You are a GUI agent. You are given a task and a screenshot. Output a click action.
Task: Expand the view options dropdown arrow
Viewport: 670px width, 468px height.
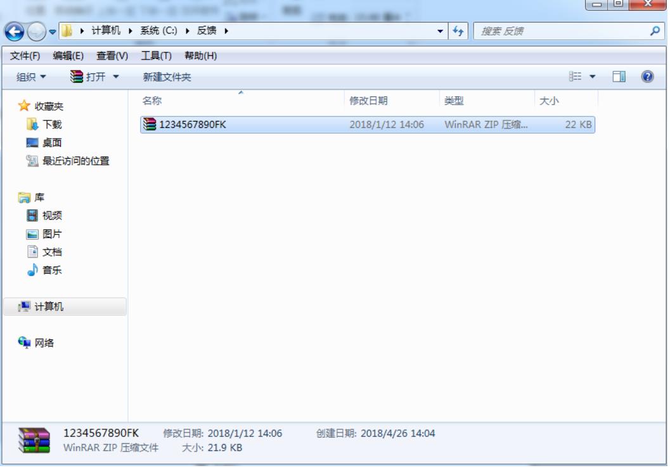(593, 77)
